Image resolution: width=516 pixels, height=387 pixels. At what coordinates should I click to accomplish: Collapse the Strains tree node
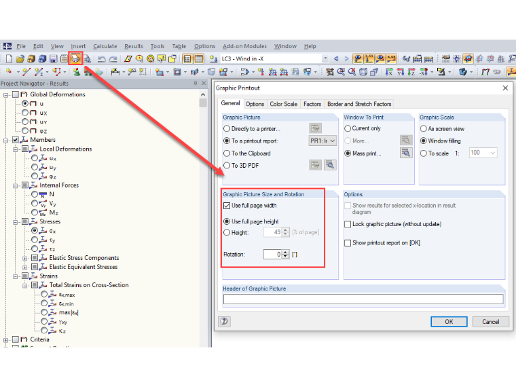click(x=15, y=276)
